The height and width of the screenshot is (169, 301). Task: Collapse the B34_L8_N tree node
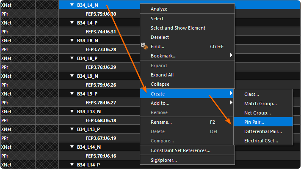coord(72,41)
